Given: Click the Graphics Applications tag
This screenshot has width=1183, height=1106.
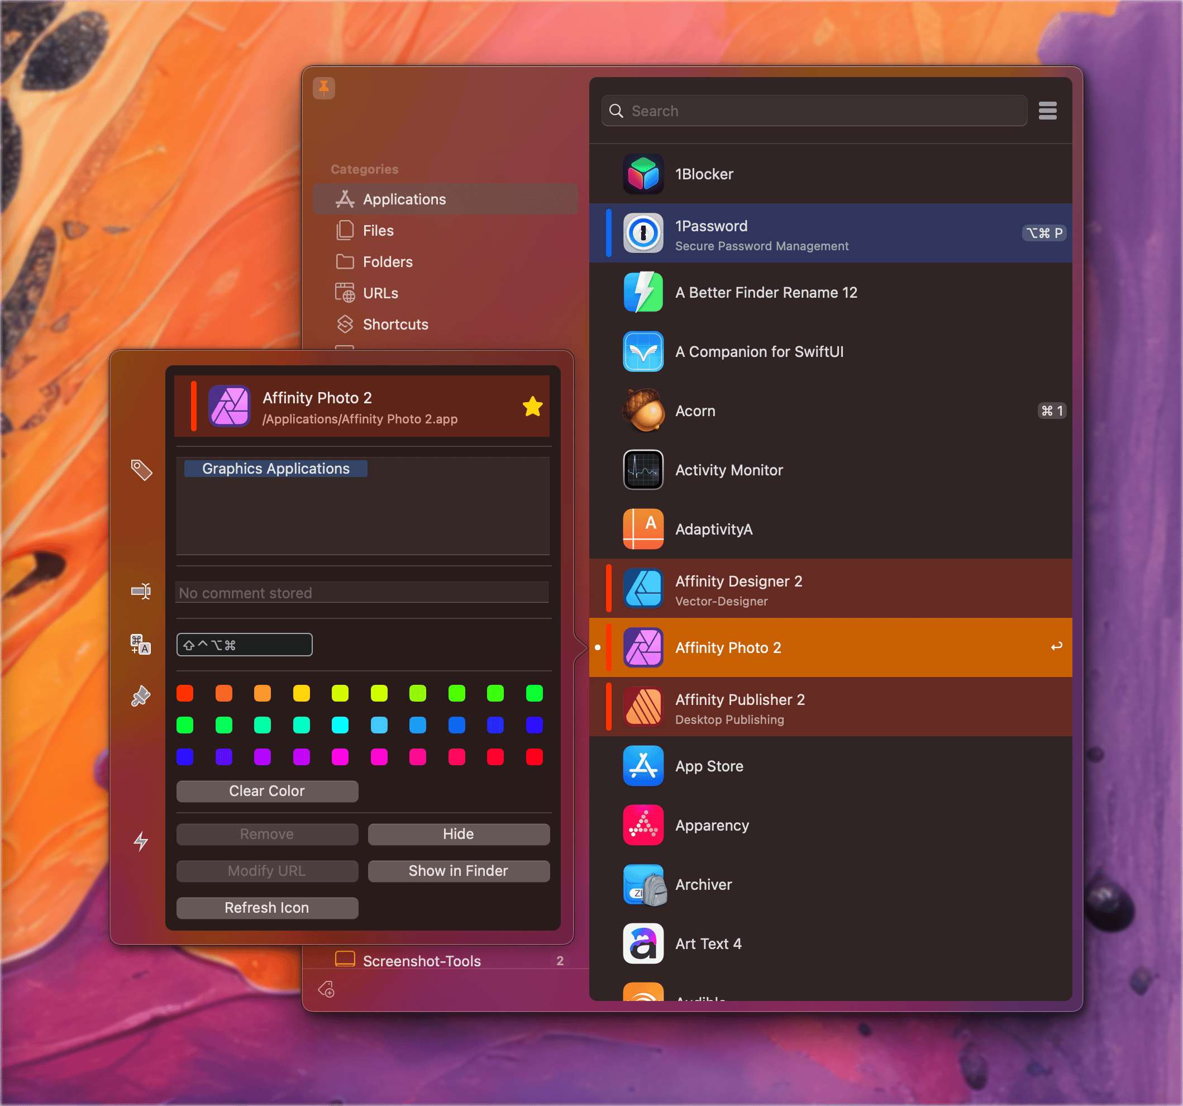Looking at the screenshot, I should [x=275, y=469].
